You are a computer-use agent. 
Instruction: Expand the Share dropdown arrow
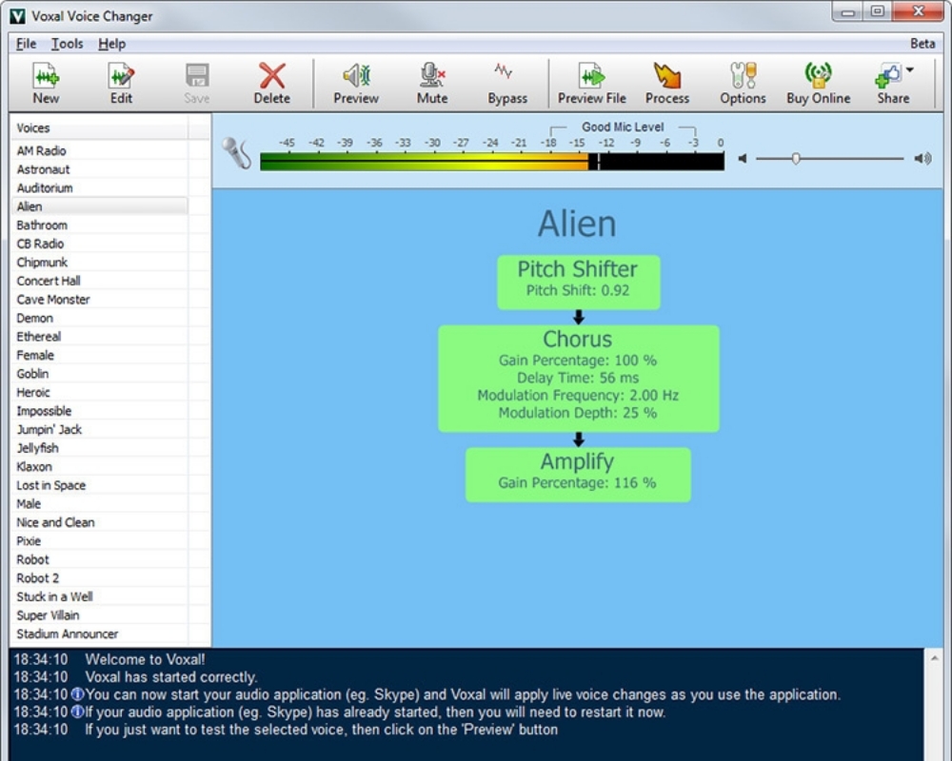[910, 69]
